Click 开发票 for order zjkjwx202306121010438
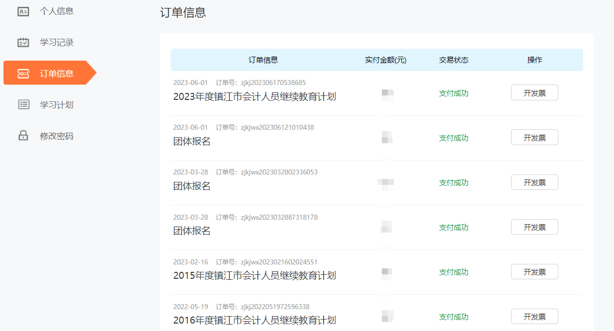Image resolution: width=614 pixels, height=331 pixels. [534, 137]
